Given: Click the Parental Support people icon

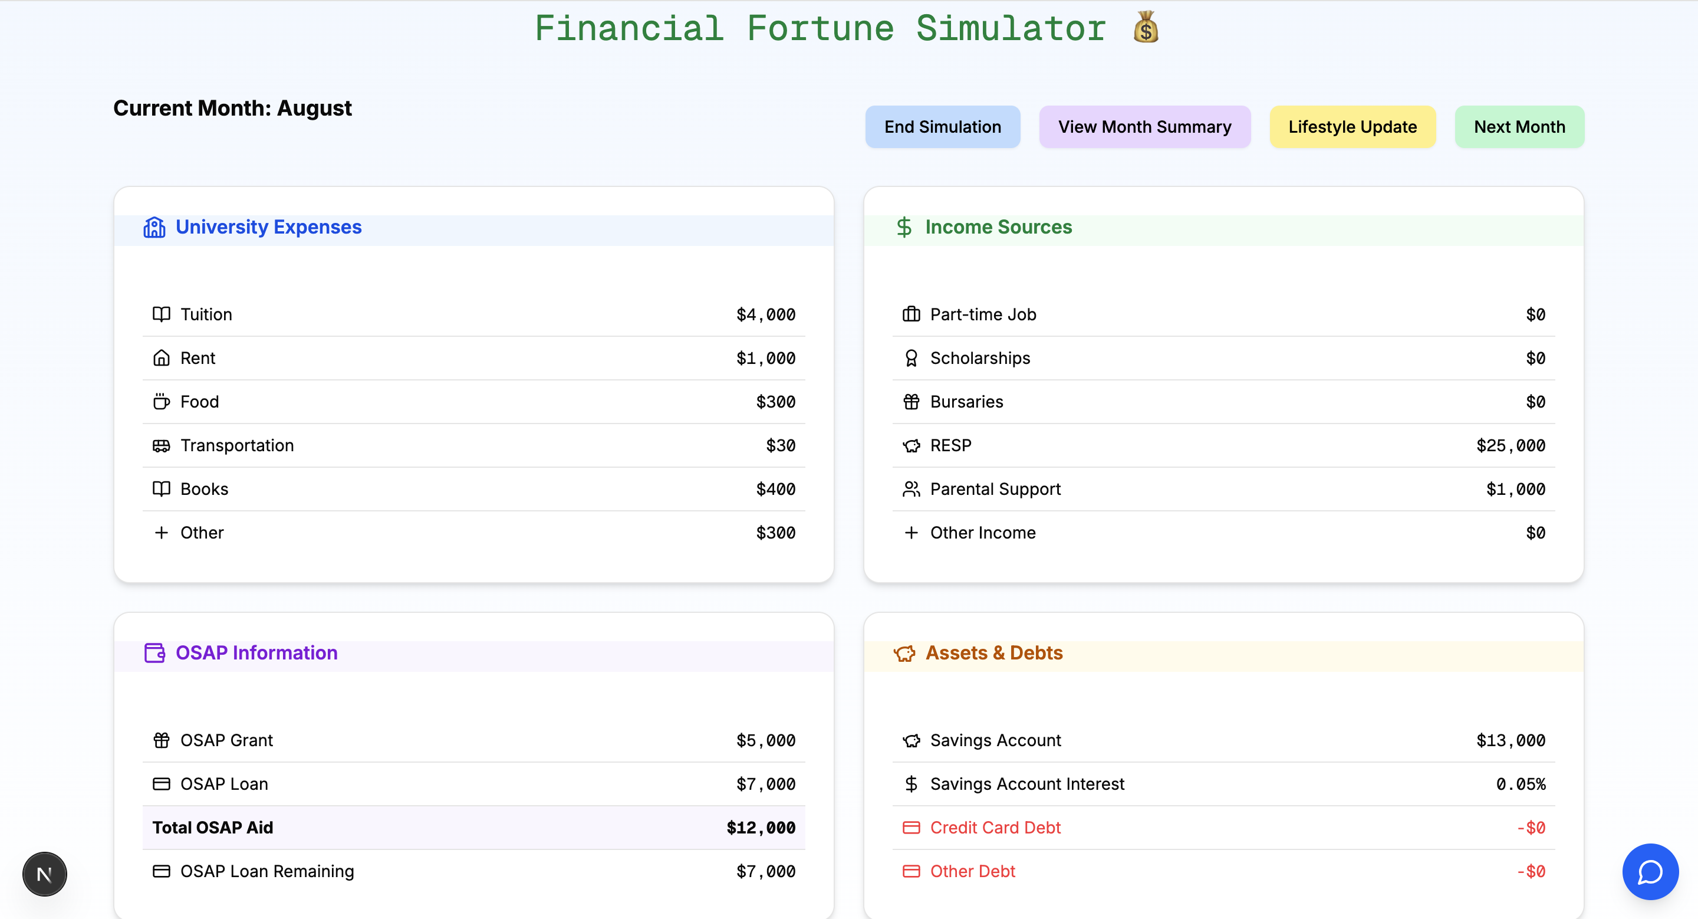Looking at the screenshot, I should [911, 489].
